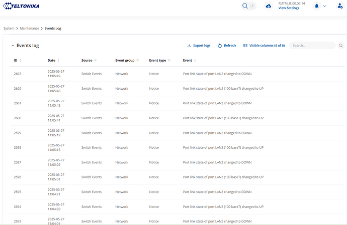Click event ID 2599
This screenshot has height=225, width=347.
pos(18,133)
